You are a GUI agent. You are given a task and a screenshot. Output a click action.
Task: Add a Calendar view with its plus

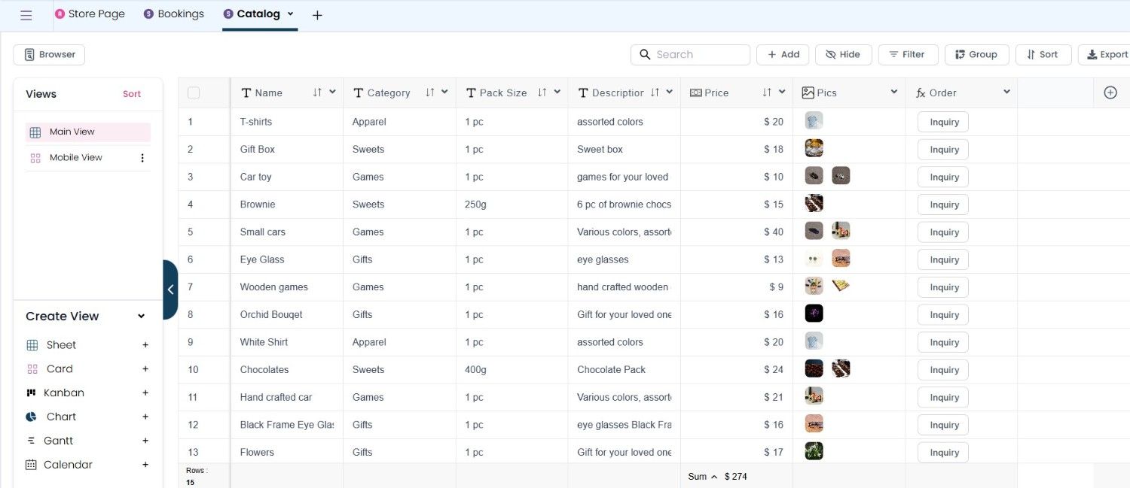[x=145, y=465]
